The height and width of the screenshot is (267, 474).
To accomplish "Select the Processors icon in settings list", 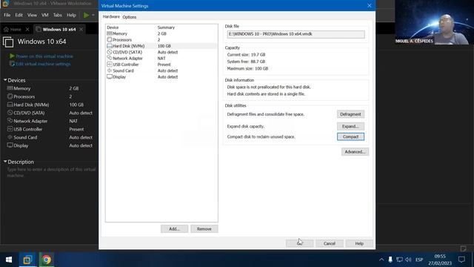I will coord(110,39).
